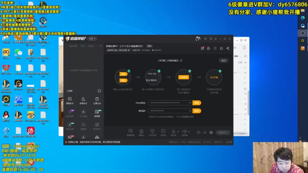This screenshot has width=308, height=173.
Task: Click the exit OBS mode button
Action: point(224,61)
